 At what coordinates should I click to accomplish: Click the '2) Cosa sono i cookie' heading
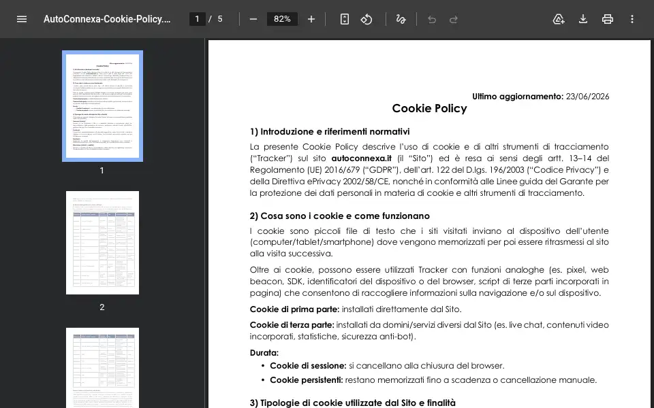pyautogui.click(x=339, y=216)
